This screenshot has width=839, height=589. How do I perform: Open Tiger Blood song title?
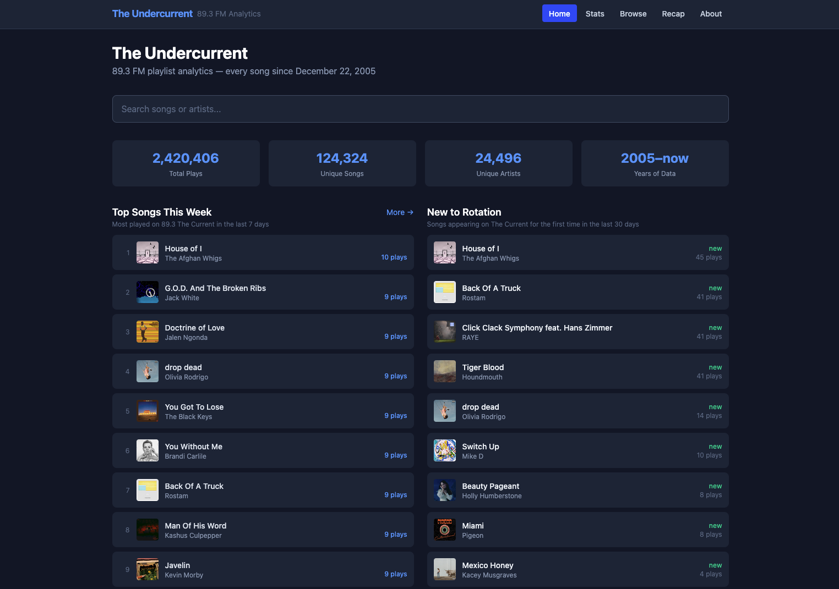483,367
